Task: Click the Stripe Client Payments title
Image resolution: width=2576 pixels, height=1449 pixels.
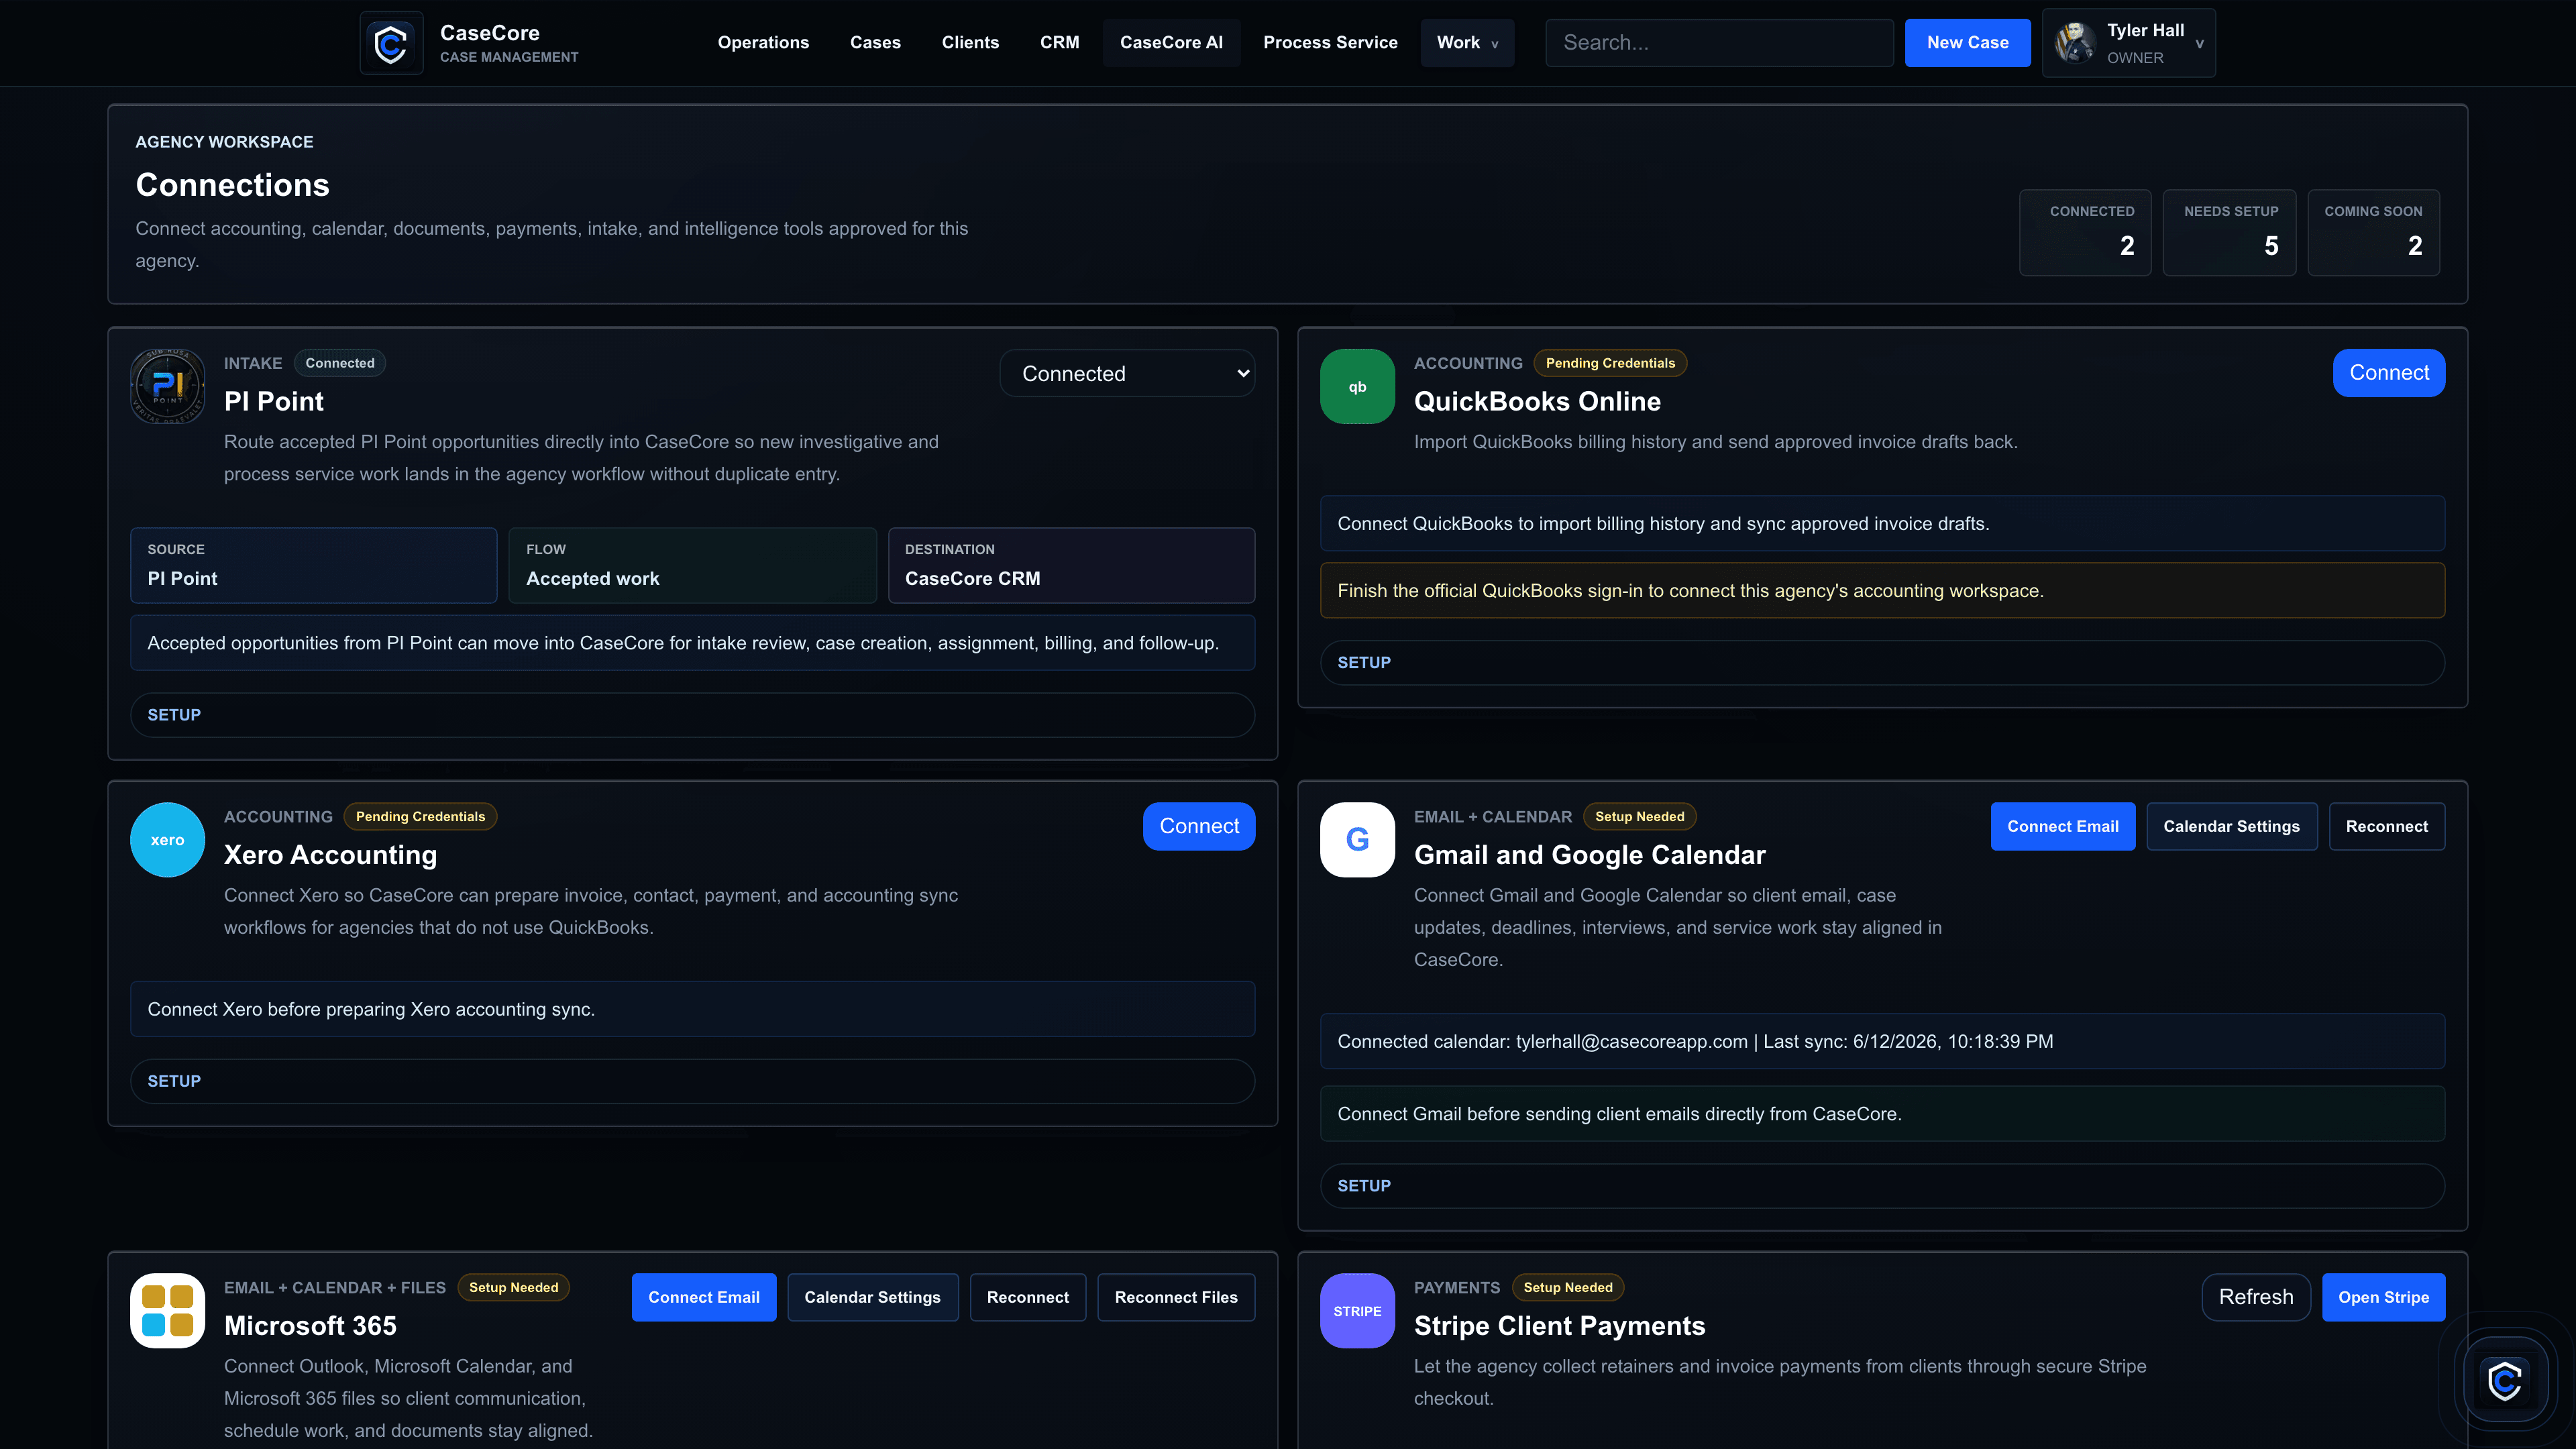Action: coord(1559,1326)
